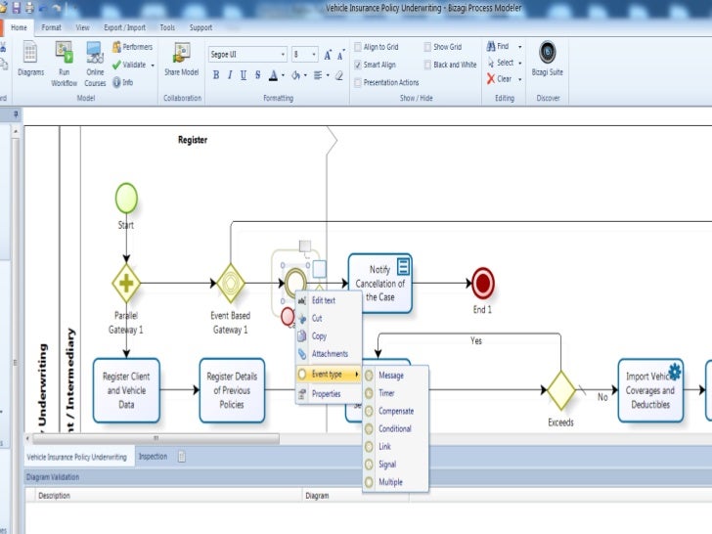
Task: Select the Timer event type
Action: click(395, 393)
